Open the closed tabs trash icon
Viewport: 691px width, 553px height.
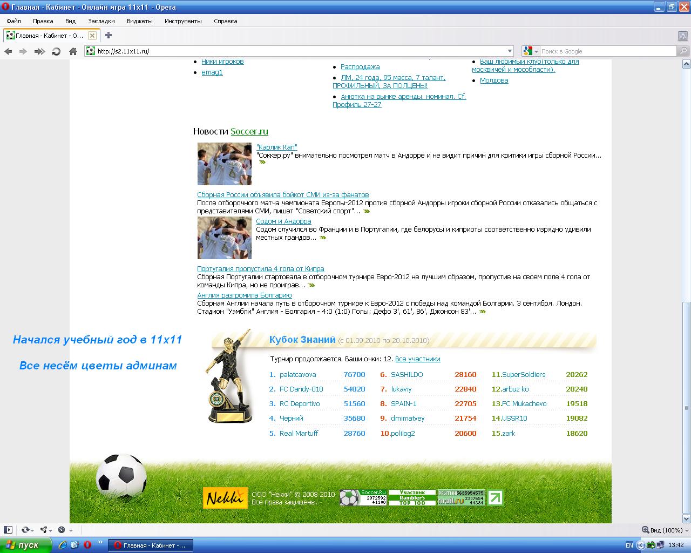[x=682, y=36]
